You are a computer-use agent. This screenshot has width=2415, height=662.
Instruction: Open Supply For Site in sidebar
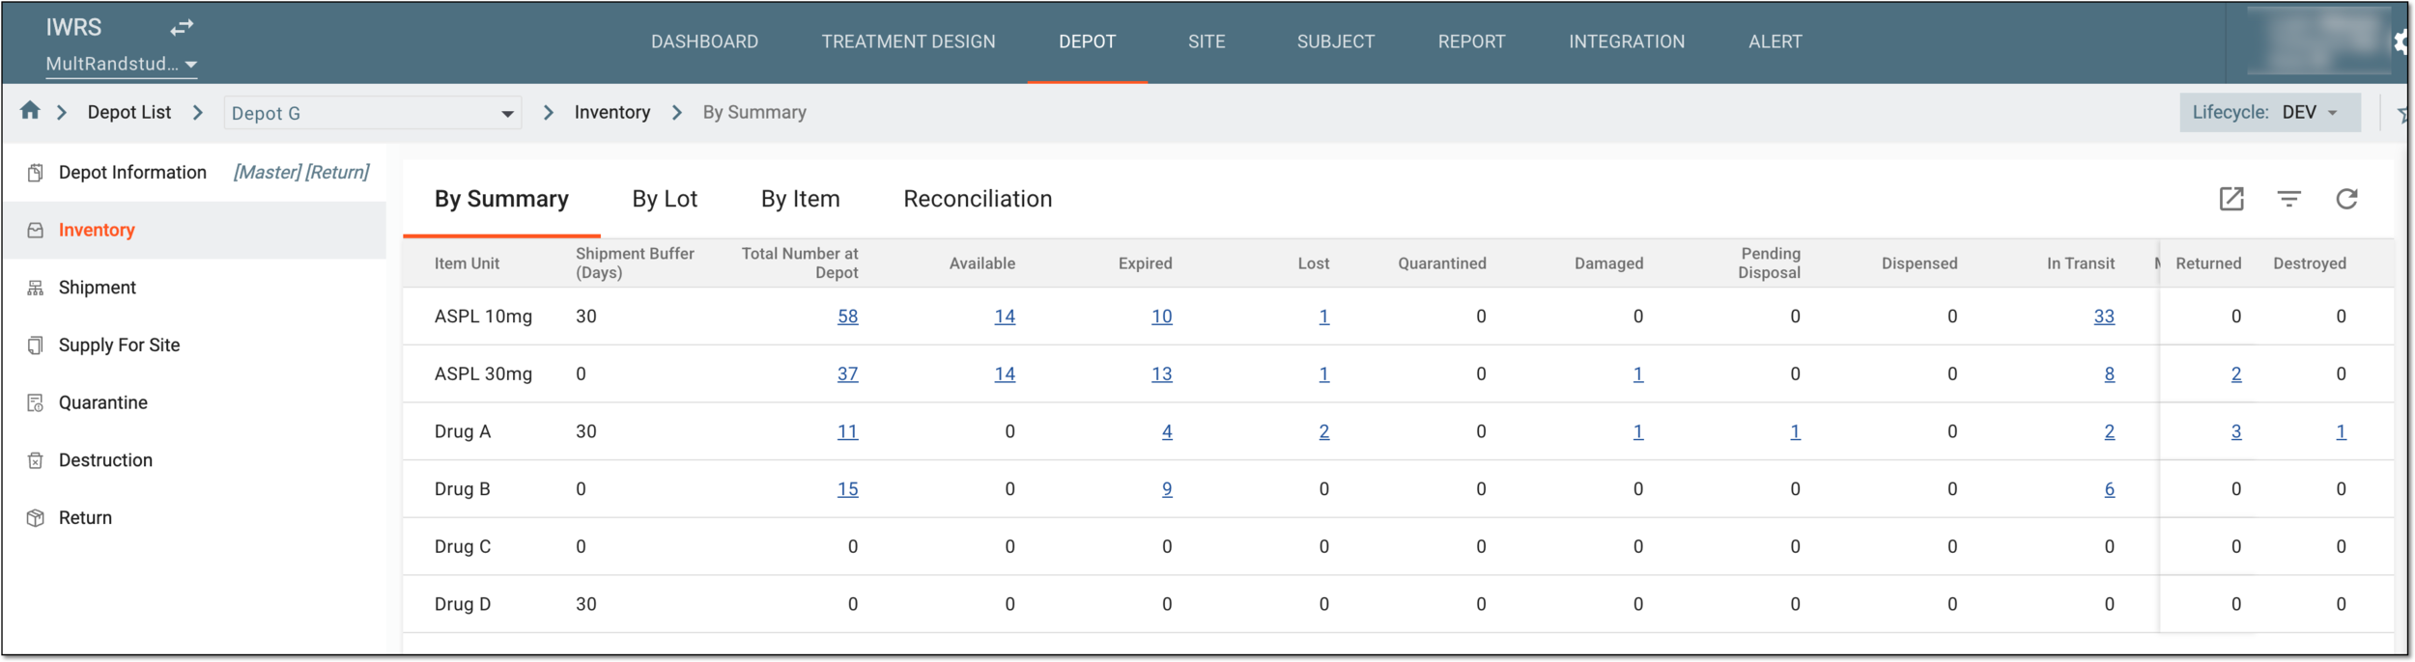(x=120, y=345)
